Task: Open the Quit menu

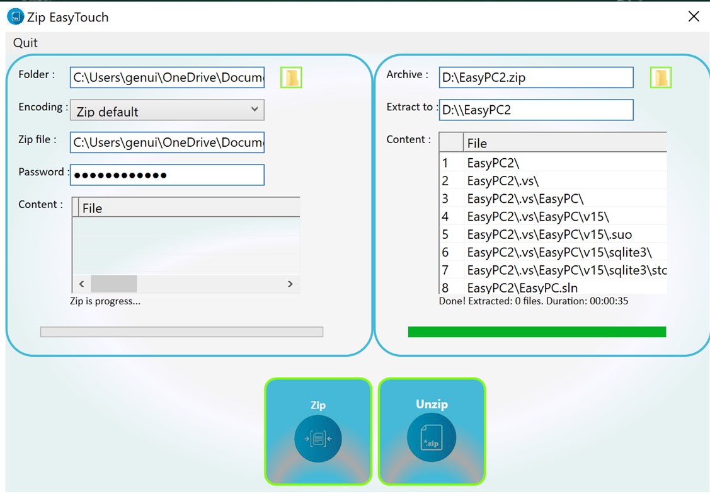Action: coord(25,43)
